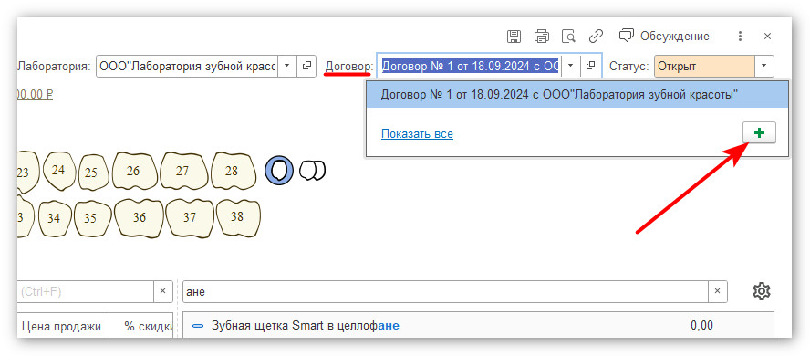Clear the ане search text
810x356 pixels.
[718, 291]
